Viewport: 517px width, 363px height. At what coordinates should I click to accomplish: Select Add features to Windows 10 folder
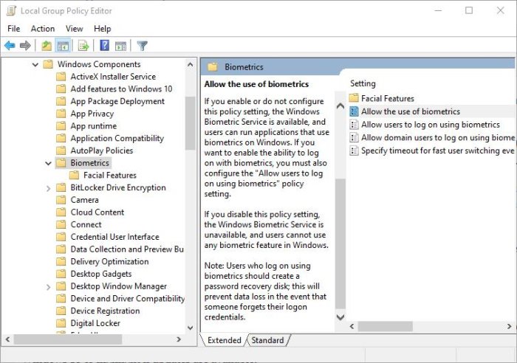pos(121,89)
